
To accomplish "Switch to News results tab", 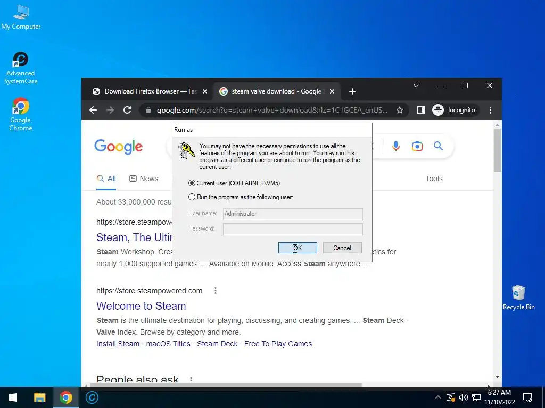I will (x=144, y=178).
